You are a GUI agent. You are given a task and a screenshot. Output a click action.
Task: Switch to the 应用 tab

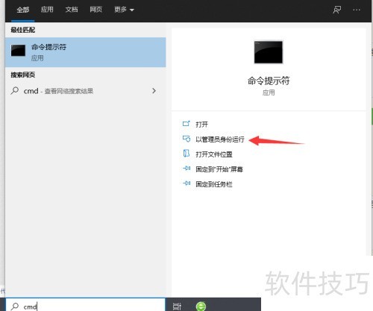click(x=47, y=10)
